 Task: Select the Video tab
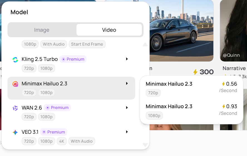(109, 30)
